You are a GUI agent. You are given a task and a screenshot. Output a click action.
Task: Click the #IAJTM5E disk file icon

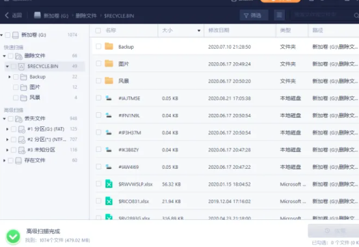(x=109, y=98)
